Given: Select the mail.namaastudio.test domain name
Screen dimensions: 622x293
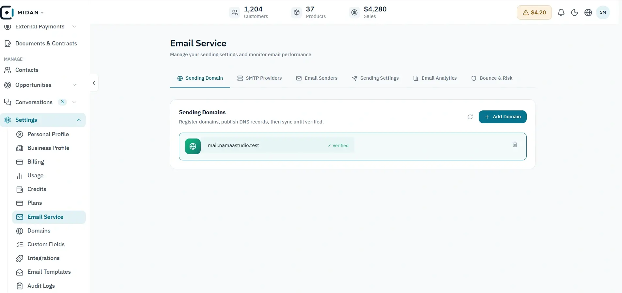Looking at the screenshot, I should point(233,145).
